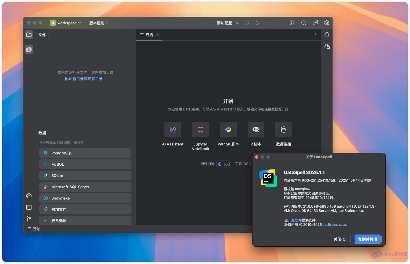Click the Python script start tile
This screenshot has width=410, height=264.
228,130
